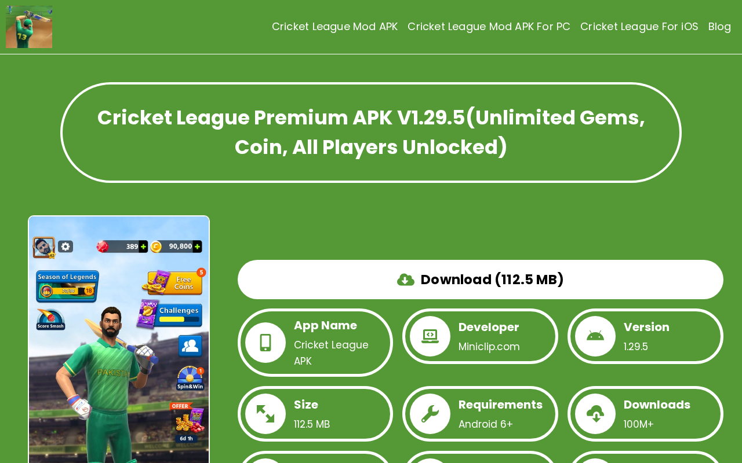Open Cricket League Mod APK For PC
The height and width of the screenshot is (463, 742).
489,27
